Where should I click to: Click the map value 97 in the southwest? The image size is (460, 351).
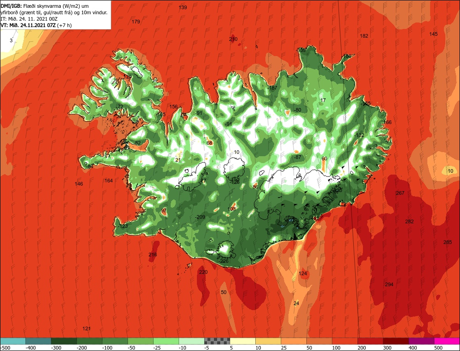pyautogui.click(x=164, y=211)
